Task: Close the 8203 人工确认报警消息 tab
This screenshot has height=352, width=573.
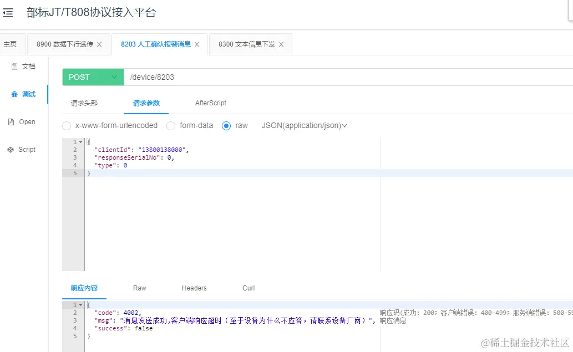Action: (197, 44)
